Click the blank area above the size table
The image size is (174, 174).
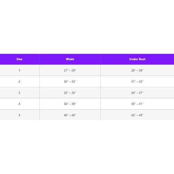tap(87, 27)
